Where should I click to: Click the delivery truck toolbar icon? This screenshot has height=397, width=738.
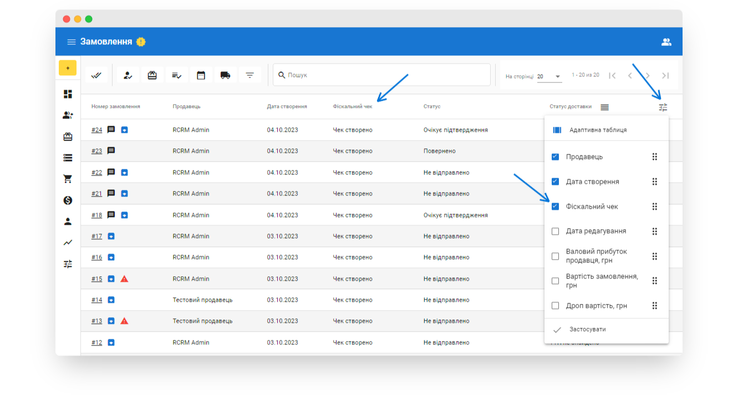coord(225,75)
